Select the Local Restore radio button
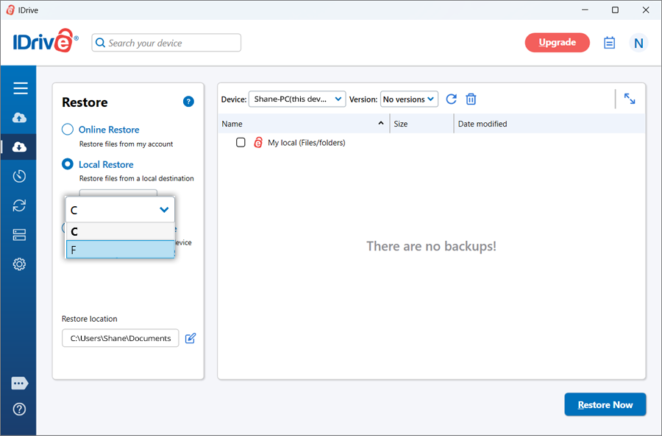Screen dimensions: 662x436 click(x=68, y=164)
